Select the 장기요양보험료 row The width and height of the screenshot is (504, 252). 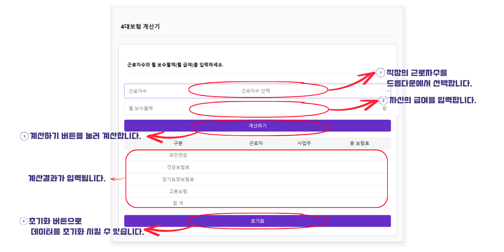click(257, 179)
